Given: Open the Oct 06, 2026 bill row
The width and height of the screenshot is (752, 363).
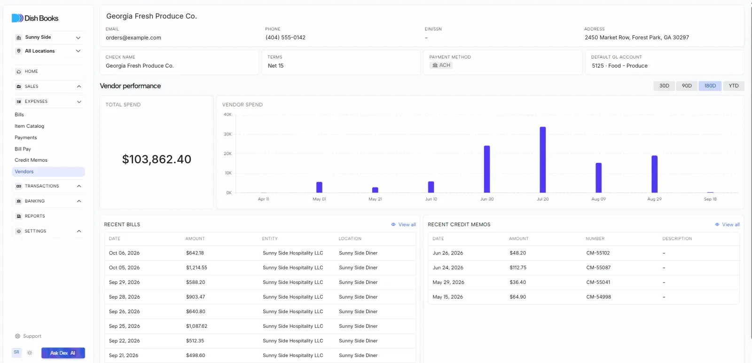Looking at the screenshot, I should [x=260, y=253].
